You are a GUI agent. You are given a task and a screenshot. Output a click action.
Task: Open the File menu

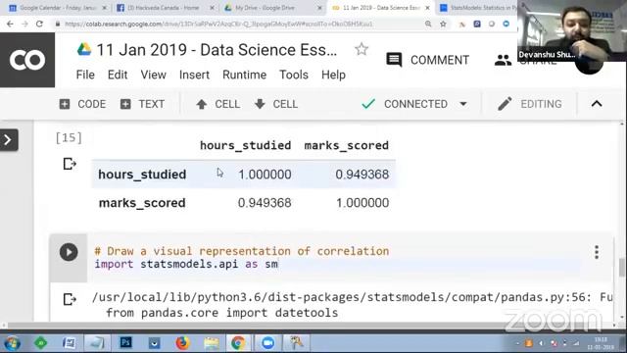(85, 75)
